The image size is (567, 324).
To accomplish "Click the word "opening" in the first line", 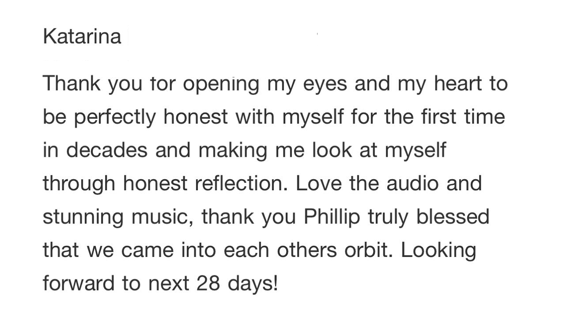I will (221, 85).
